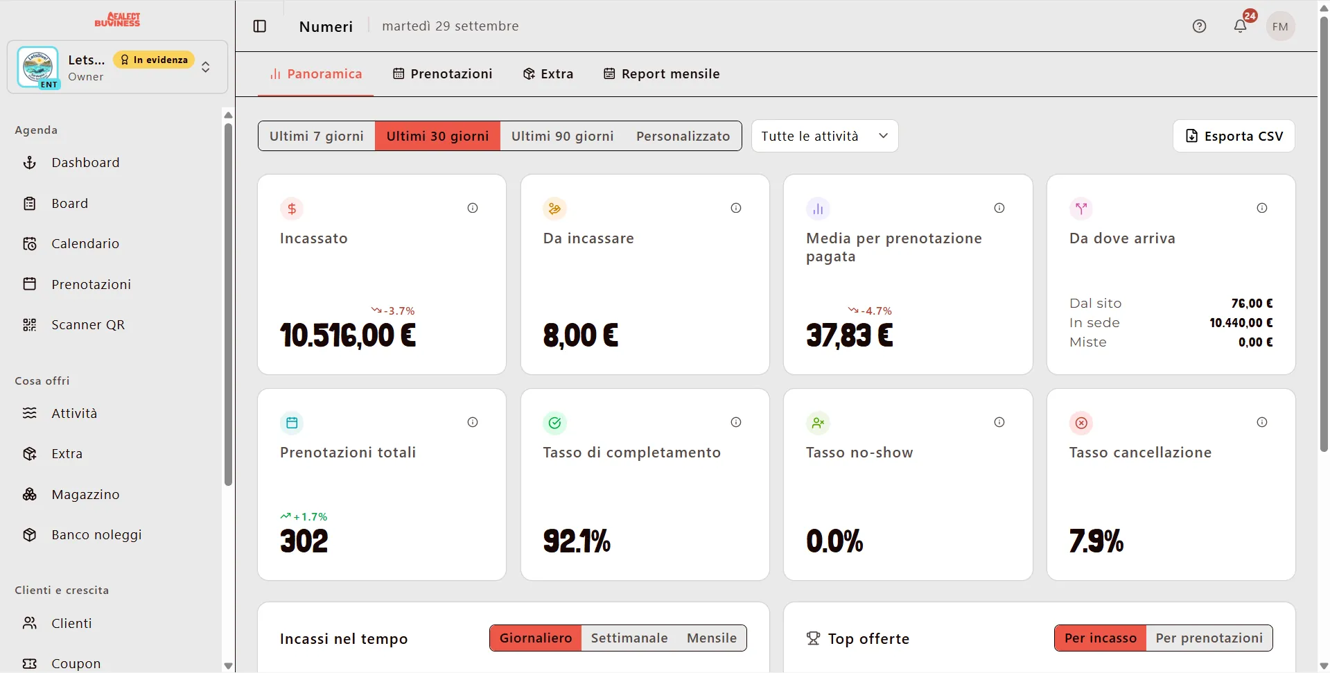This screenshot has width=1330, height=673.
Task: Click the Calendario icon in sidebar
Action: pyautogui.click(x=30, y=244)
